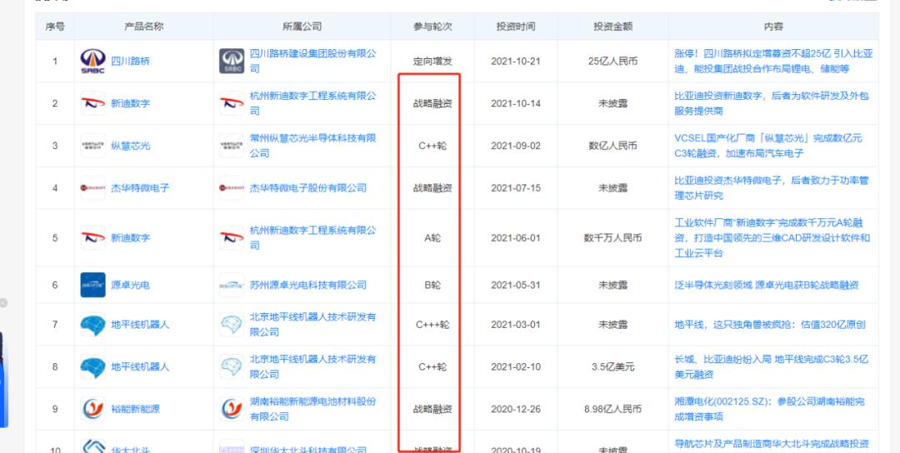Click the 投资金额 column header
The height and width of the screenshot is (453, 900).
(x=613, y=27)
